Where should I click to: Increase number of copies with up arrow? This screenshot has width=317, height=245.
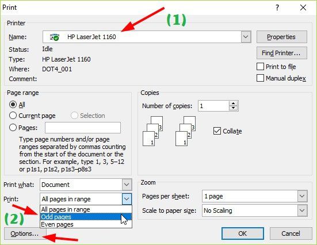pos(234,104)
